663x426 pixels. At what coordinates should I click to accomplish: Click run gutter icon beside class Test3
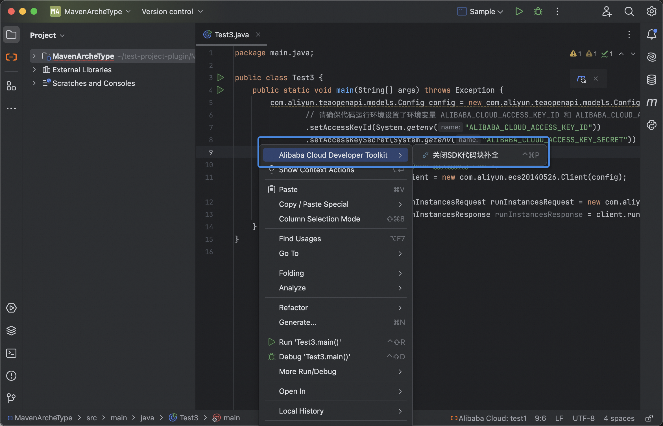(220, 77)
